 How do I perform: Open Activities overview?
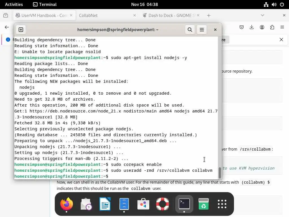click(14, 5)
